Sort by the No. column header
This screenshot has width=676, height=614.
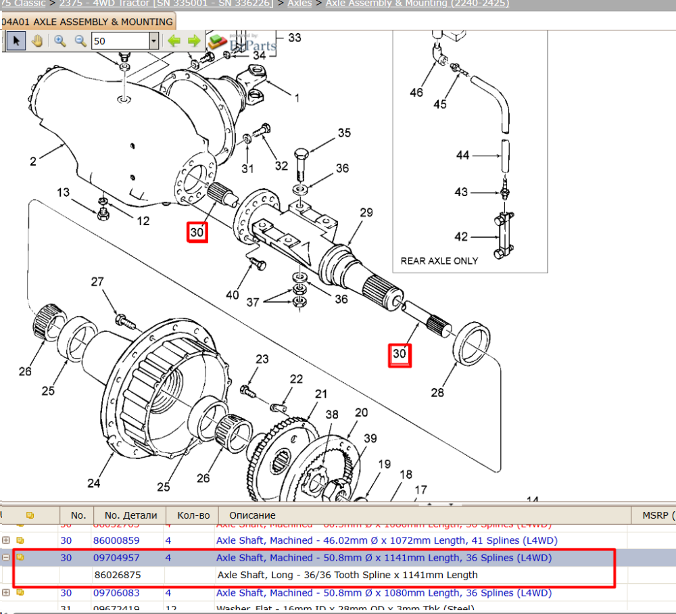click(78, 515)
